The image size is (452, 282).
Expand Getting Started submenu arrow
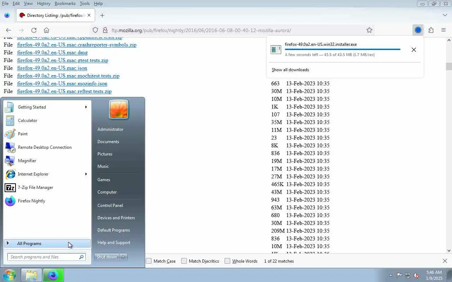(x=86, y=107)
